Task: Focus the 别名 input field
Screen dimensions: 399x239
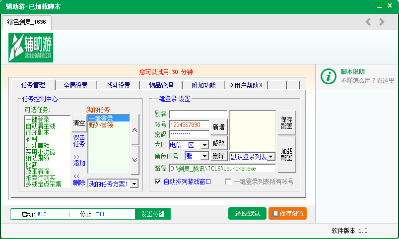Action: tap(198, 114)
